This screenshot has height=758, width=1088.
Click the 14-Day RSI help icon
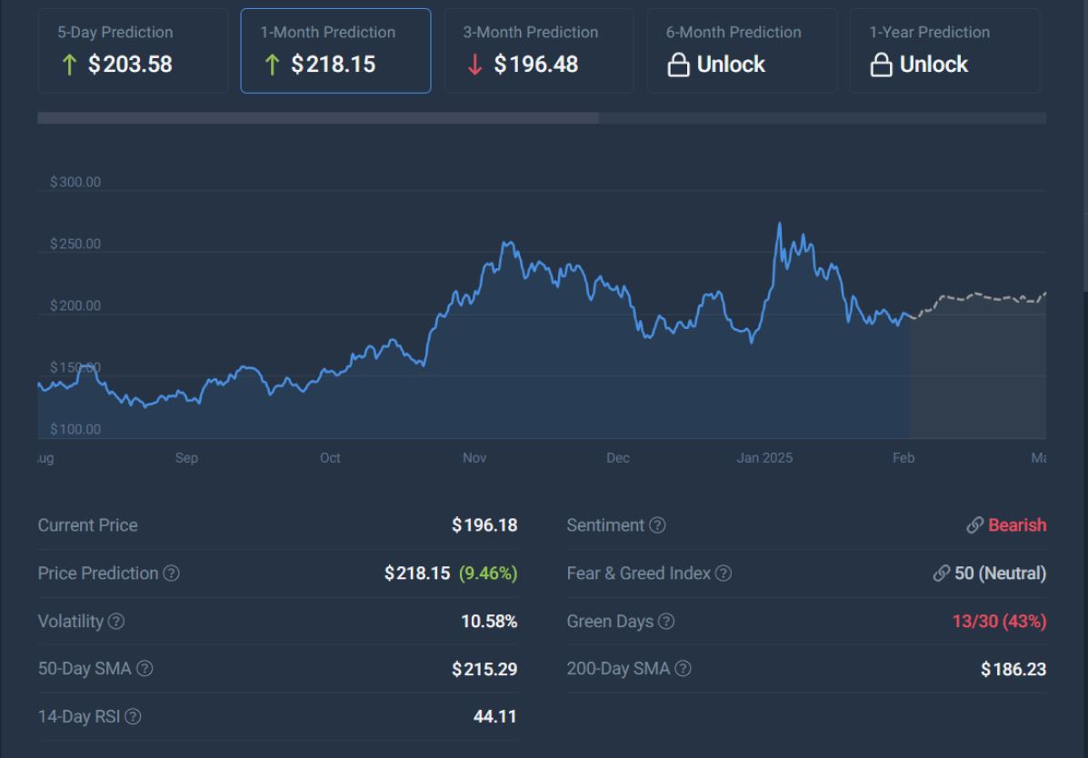tap(133, 717)
